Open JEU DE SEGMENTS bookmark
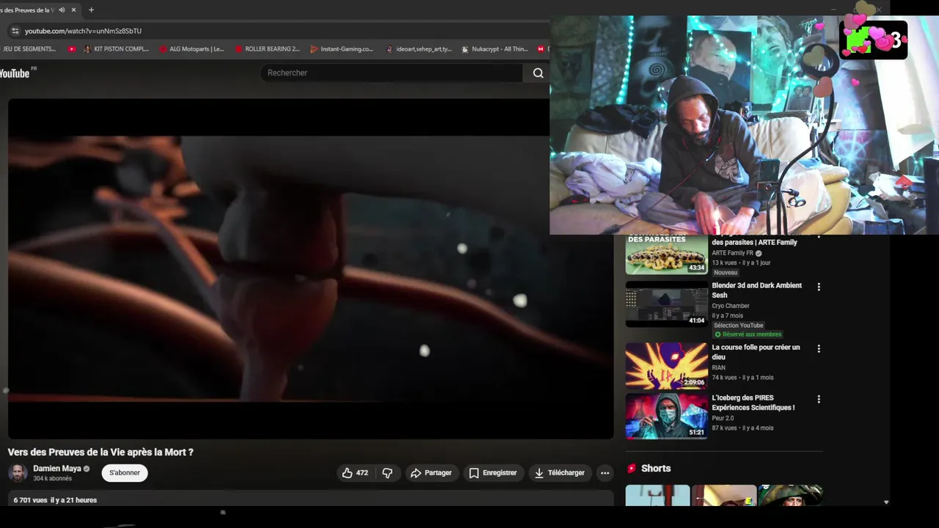The height and width of the screenshot is (528, 939). click(x=28, y=49)
